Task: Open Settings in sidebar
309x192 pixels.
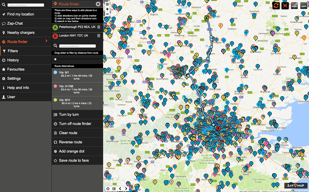Action: (x=26, y=79)
